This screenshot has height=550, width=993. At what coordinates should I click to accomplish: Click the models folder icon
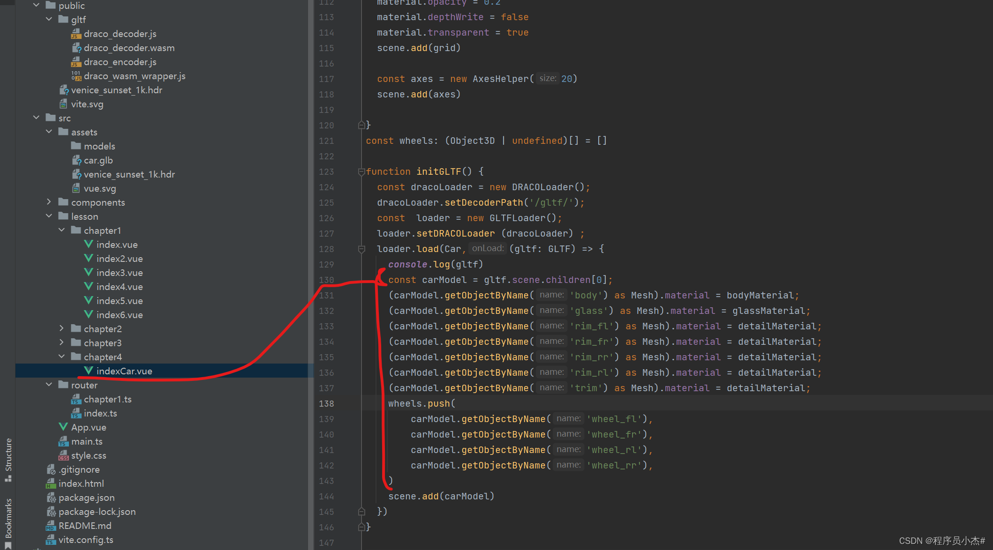(76, 146)
